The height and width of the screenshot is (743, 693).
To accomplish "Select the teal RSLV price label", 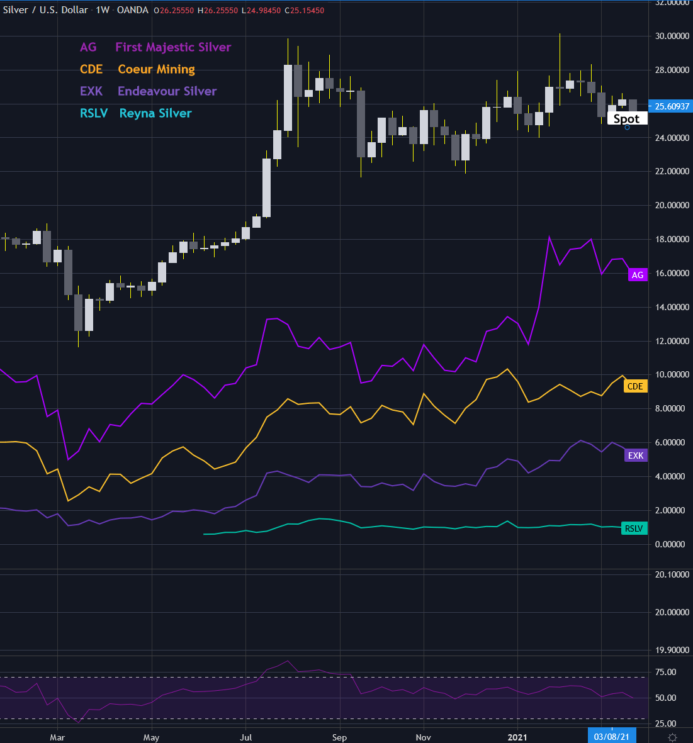I will 634,528.
